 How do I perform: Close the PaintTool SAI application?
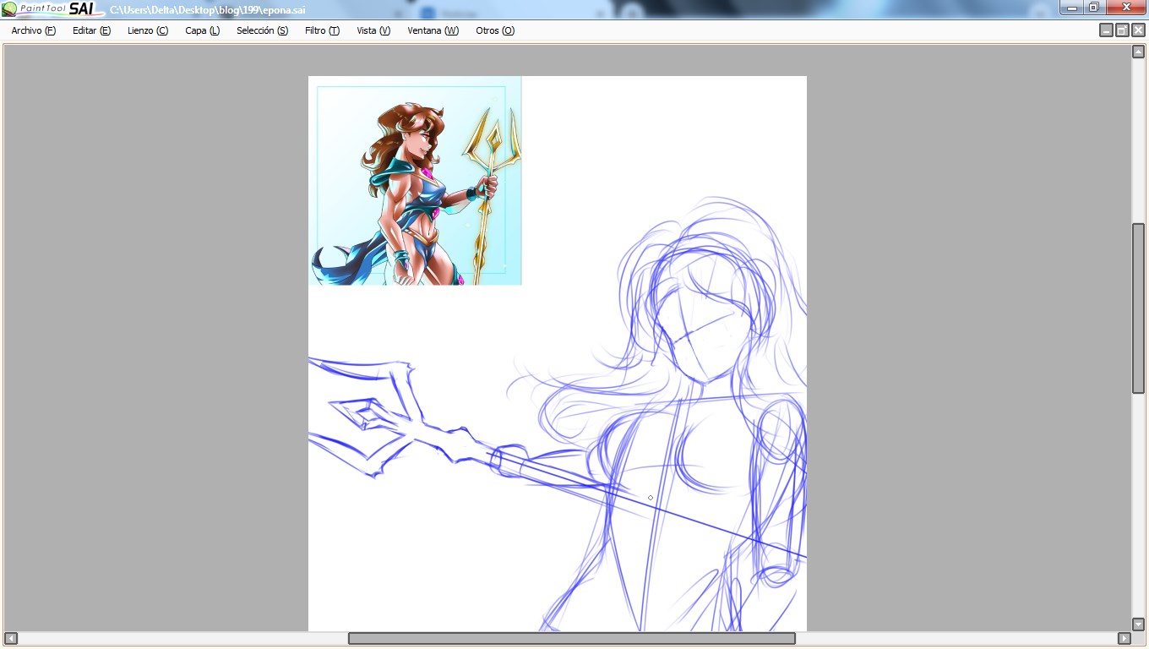(1124, 8)
